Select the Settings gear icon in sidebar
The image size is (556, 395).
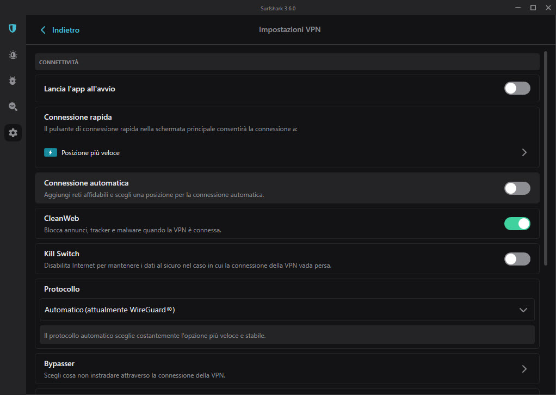tap(13, 133)
